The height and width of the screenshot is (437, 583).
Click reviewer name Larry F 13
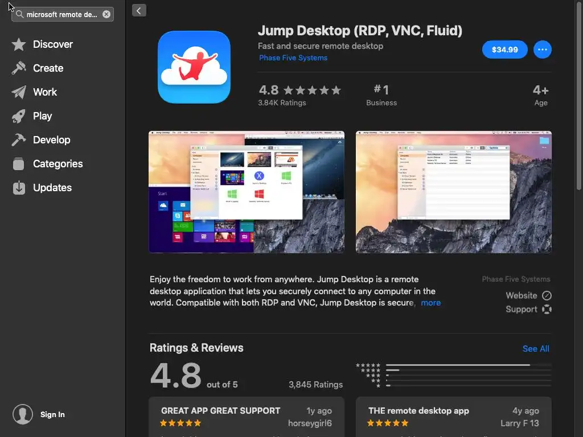519,423
